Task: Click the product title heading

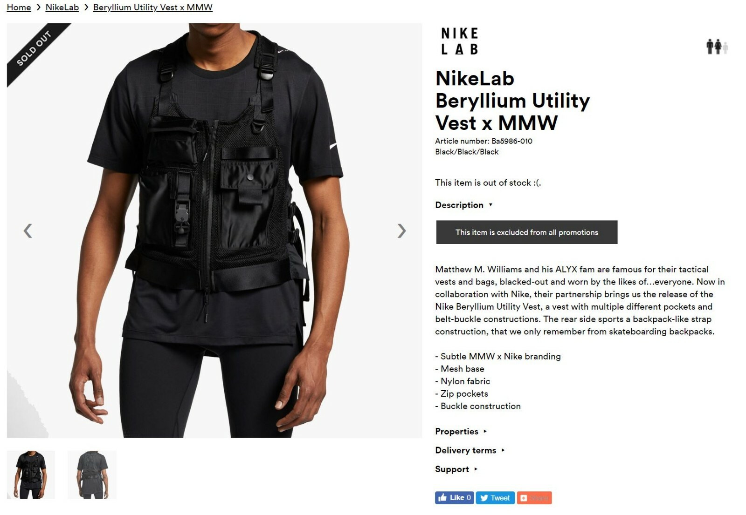Action: pos(512,101)
